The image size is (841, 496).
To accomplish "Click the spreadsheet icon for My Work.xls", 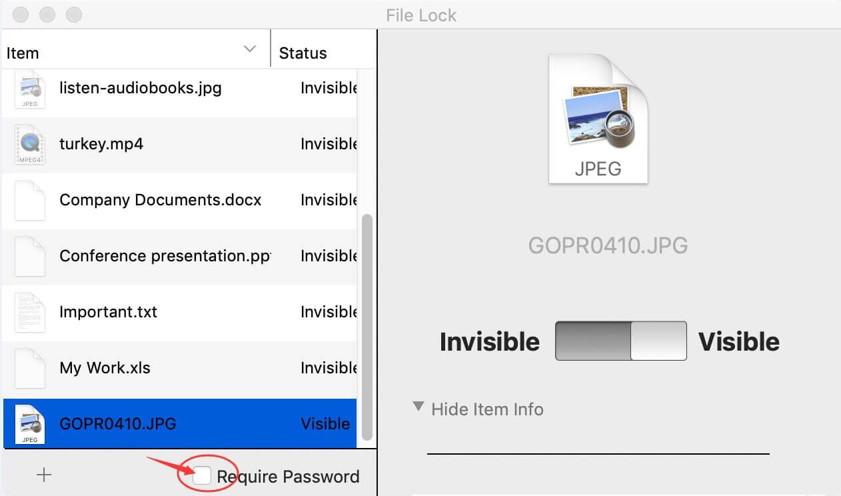I will 29,367.
